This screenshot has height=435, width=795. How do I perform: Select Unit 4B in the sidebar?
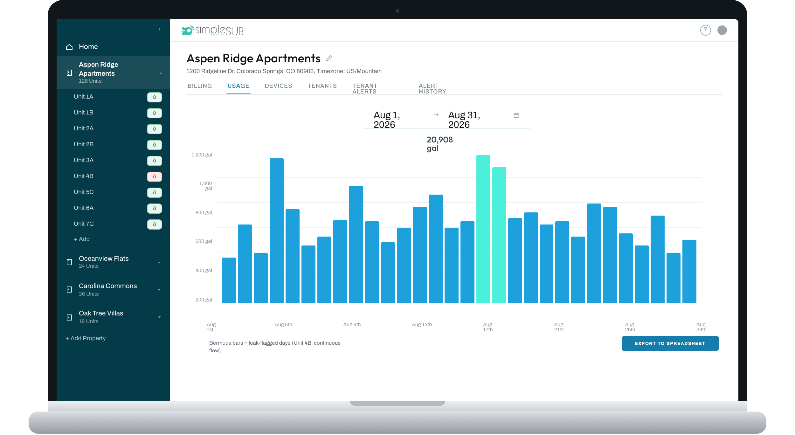84,176
